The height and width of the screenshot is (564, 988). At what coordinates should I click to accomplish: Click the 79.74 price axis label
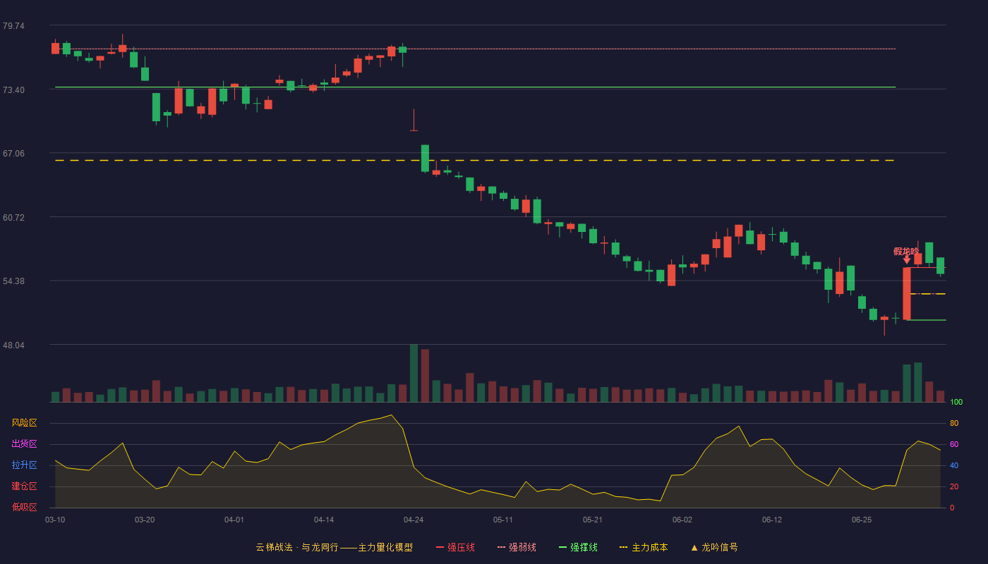(13, 26)
